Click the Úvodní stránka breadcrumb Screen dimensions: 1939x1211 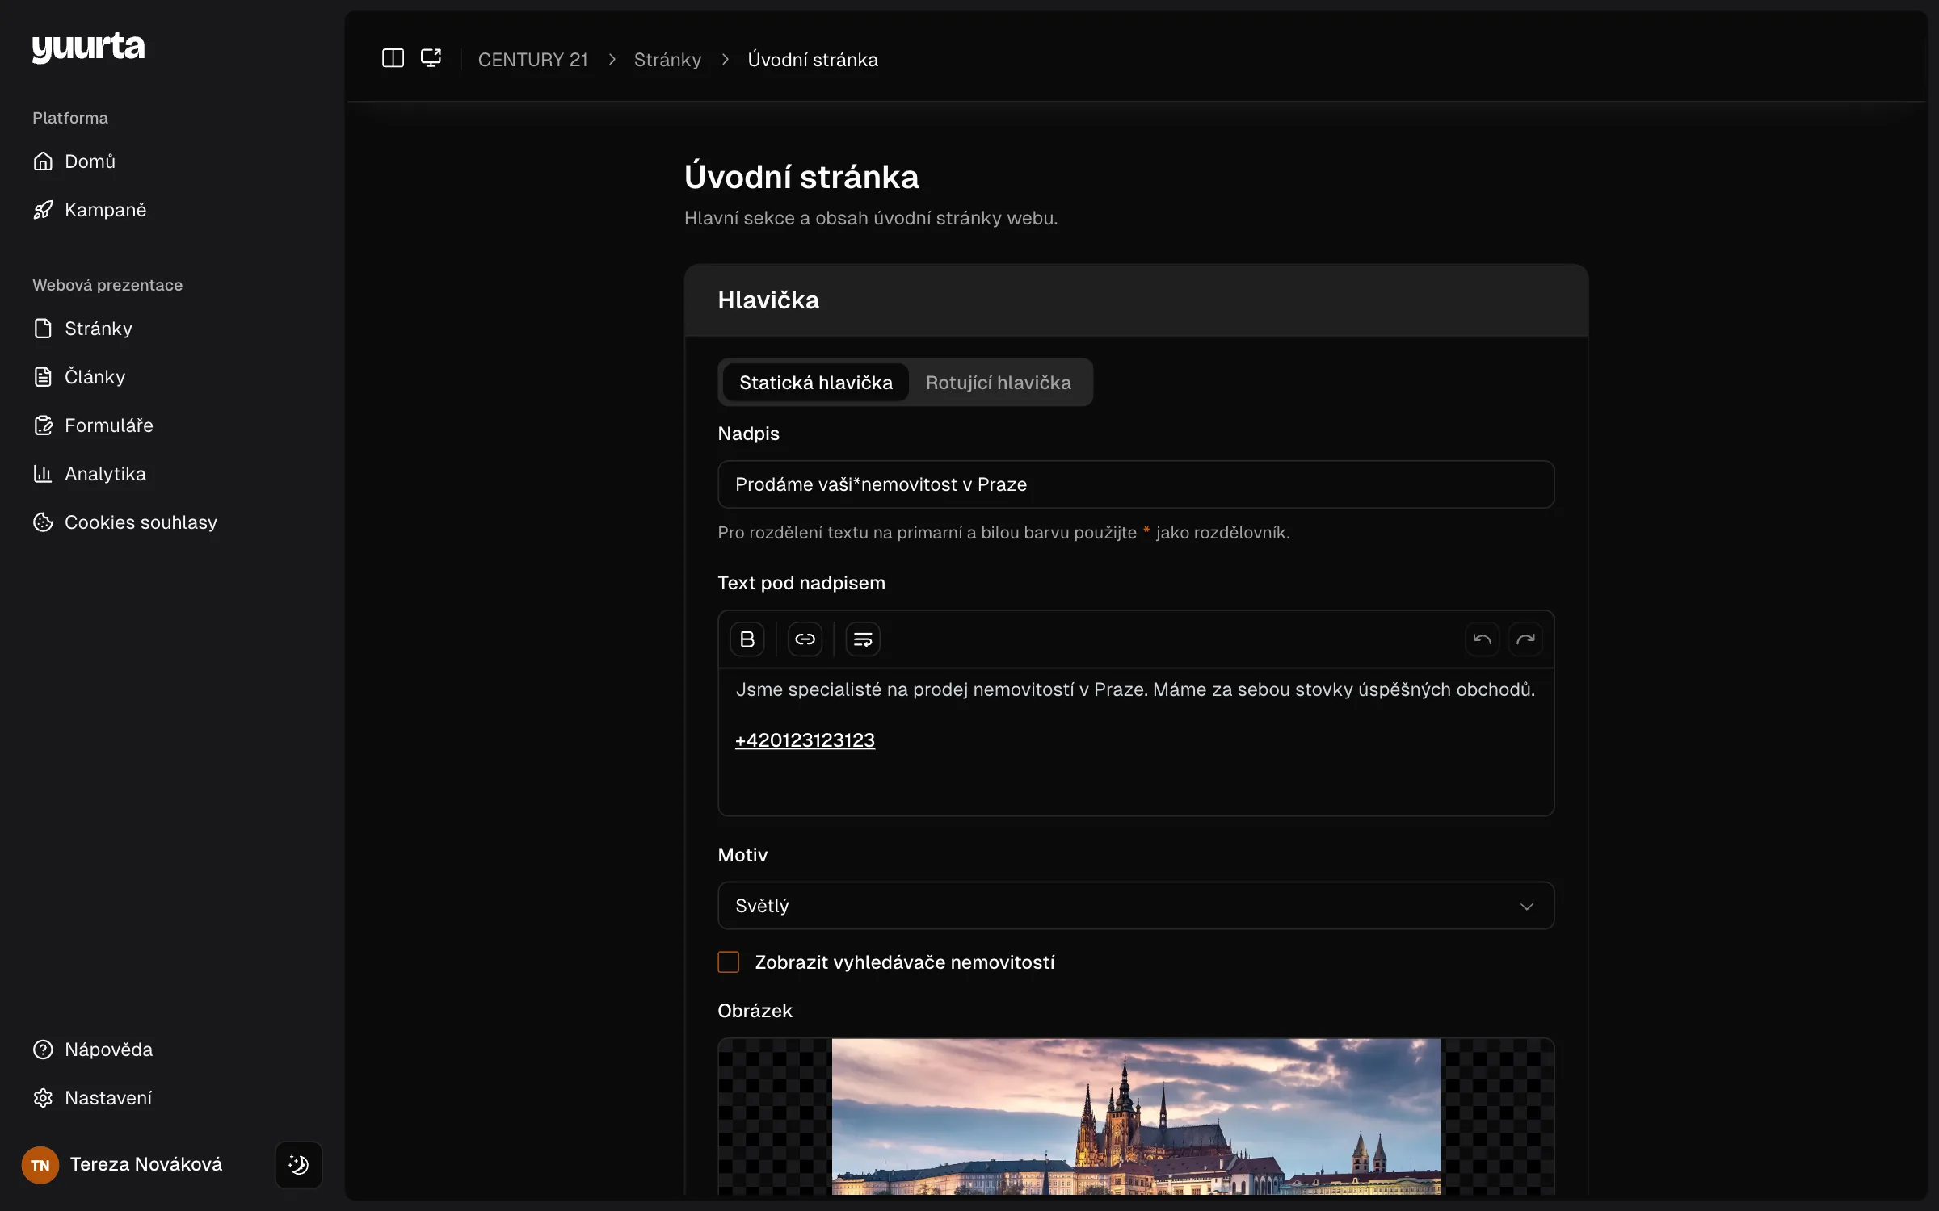[813, 60]
